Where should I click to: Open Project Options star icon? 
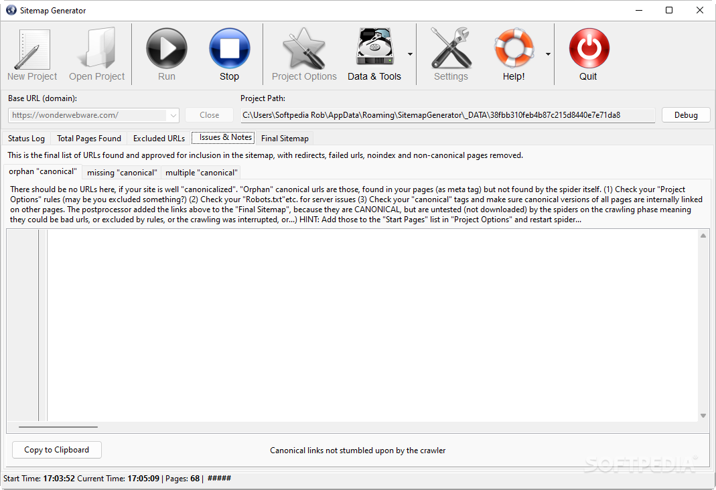[304, 48]
